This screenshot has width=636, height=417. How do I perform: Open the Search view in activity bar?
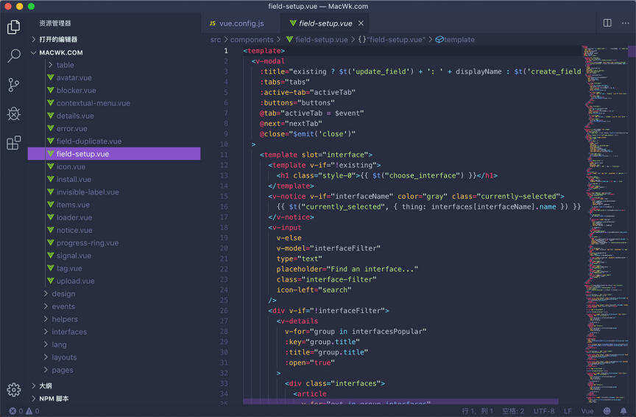pyautogui.click(x=13, y=56)
